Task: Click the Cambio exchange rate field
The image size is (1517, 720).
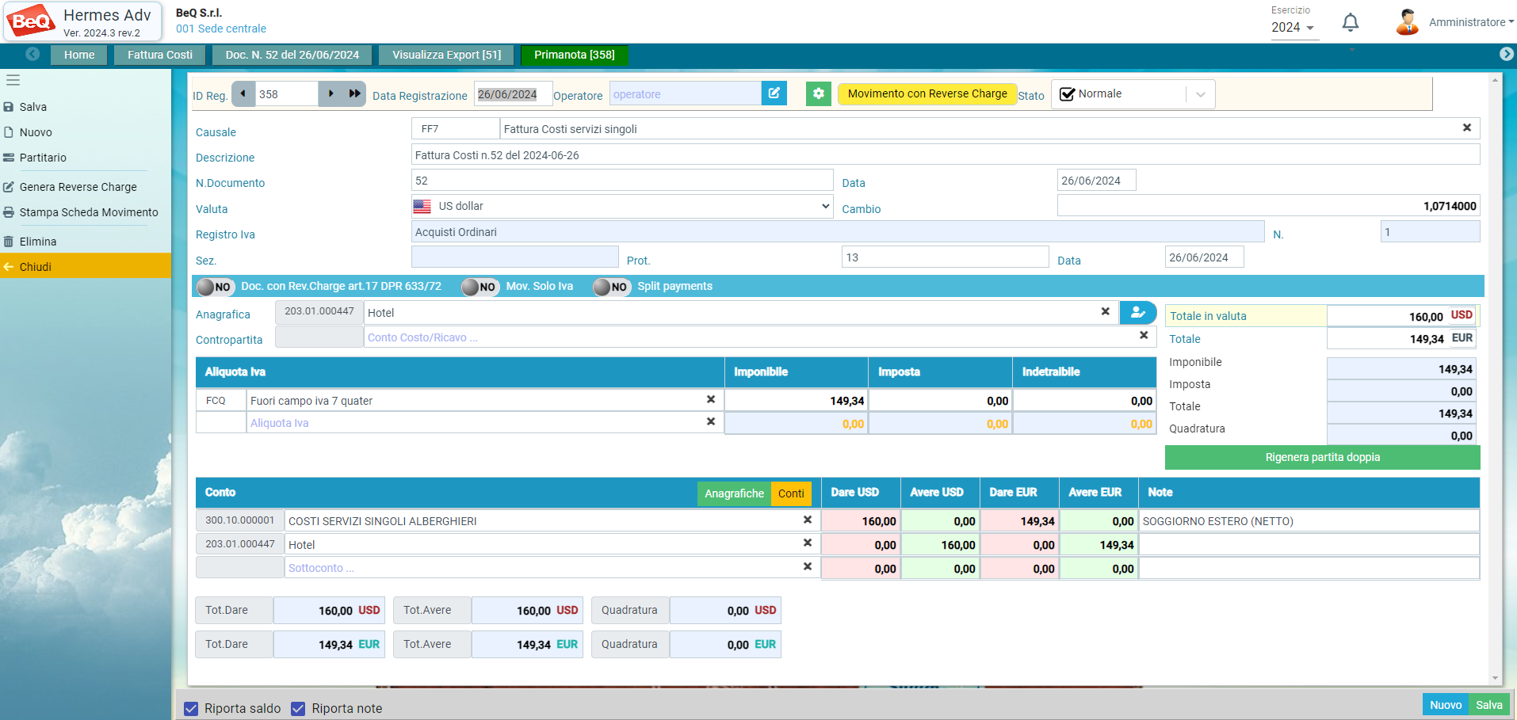Action: (x=1268, y=206)
